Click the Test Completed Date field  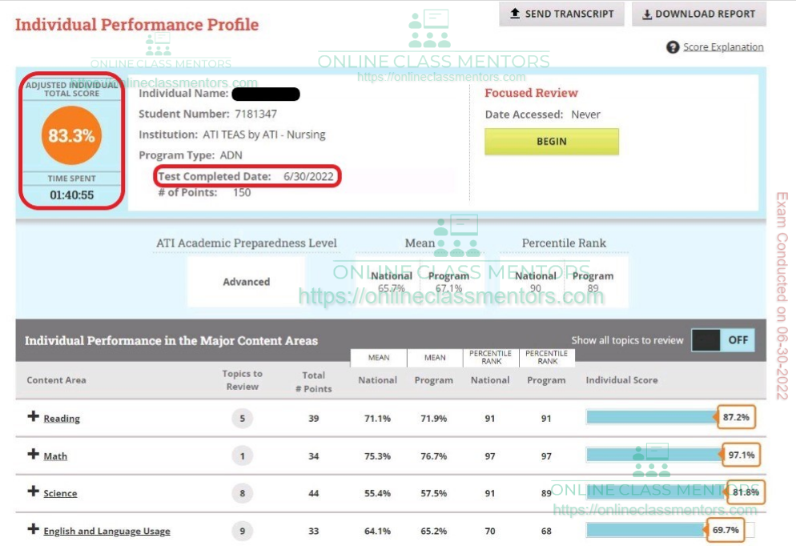(249, 176)
